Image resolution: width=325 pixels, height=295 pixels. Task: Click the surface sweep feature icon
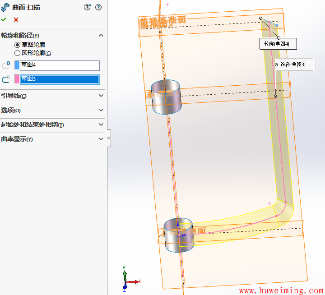pos(5,7)
